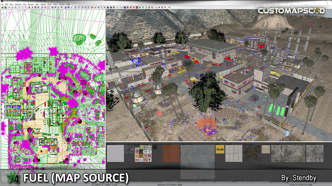Click the blue connected-dots toolbar icon
The width and height of the screenshot is (332, 186).
[x=42, y=7]
